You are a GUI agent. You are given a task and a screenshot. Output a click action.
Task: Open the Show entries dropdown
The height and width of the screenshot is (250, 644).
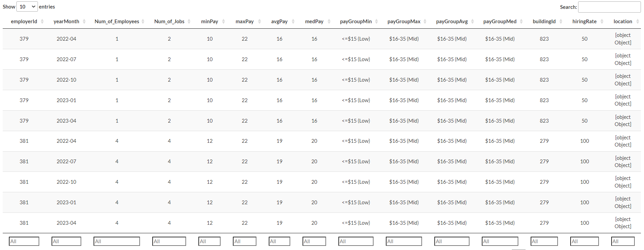pos(27,7)
